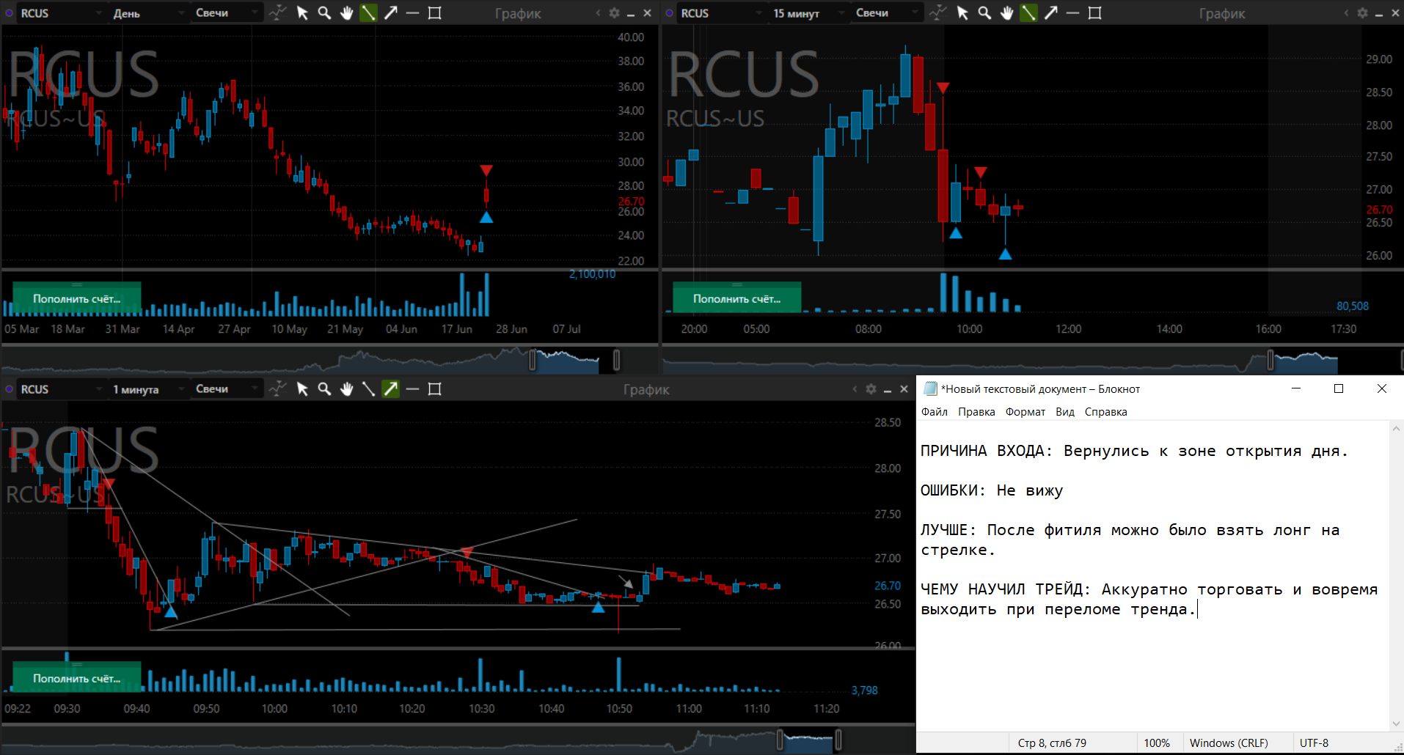Open the RCUS symbol dropdown in 15 минут chart
This screenshot has height=755, width=1404.
(721, 13)
